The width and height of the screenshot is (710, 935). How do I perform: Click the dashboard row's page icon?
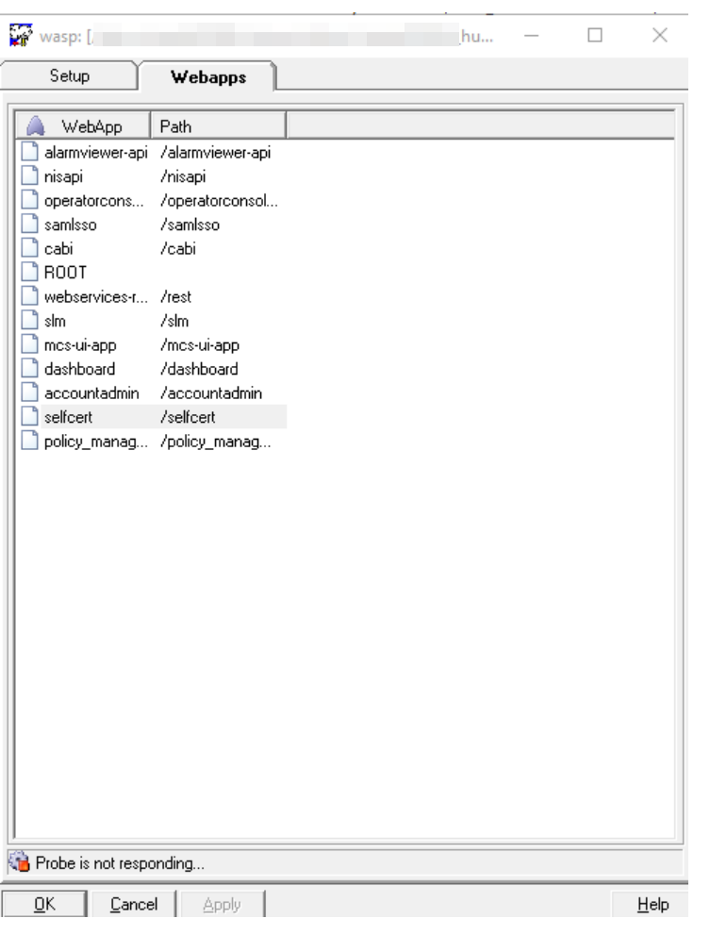coord(30,369)
